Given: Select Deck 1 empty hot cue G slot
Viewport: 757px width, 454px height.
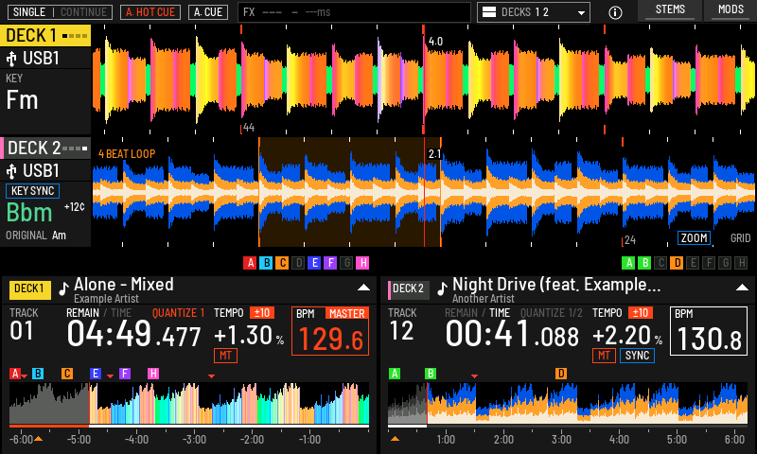Looking at the screenshot, I should [x=346, y=263].
